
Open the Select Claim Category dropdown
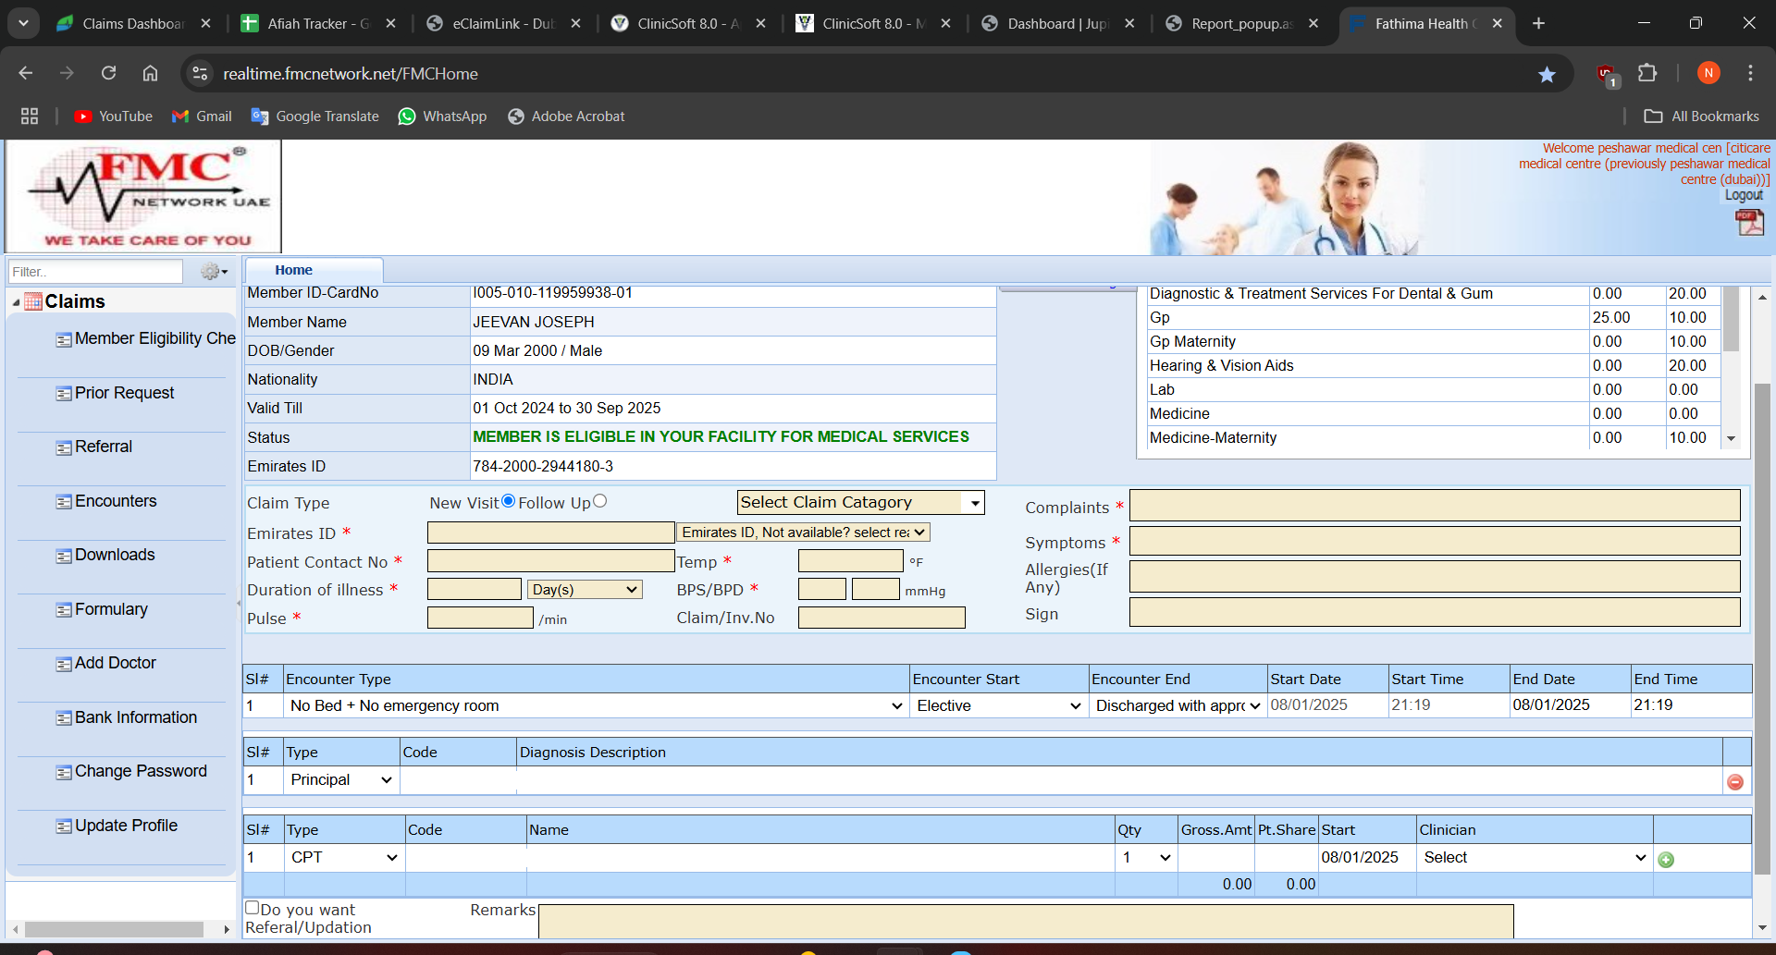(x=860, y=502)
